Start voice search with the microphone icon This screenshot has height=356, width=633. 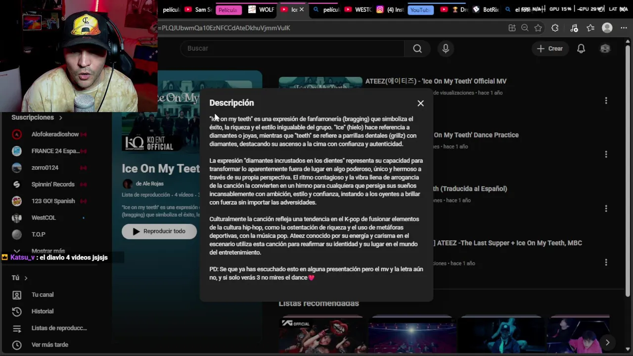[446, 48]
